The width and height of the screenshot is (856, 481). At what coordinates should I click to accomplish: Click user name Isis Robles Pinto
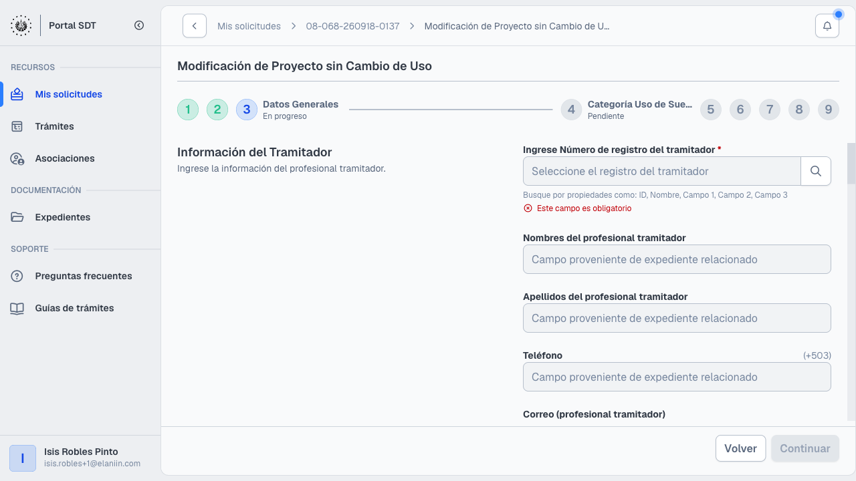(81, 452)
